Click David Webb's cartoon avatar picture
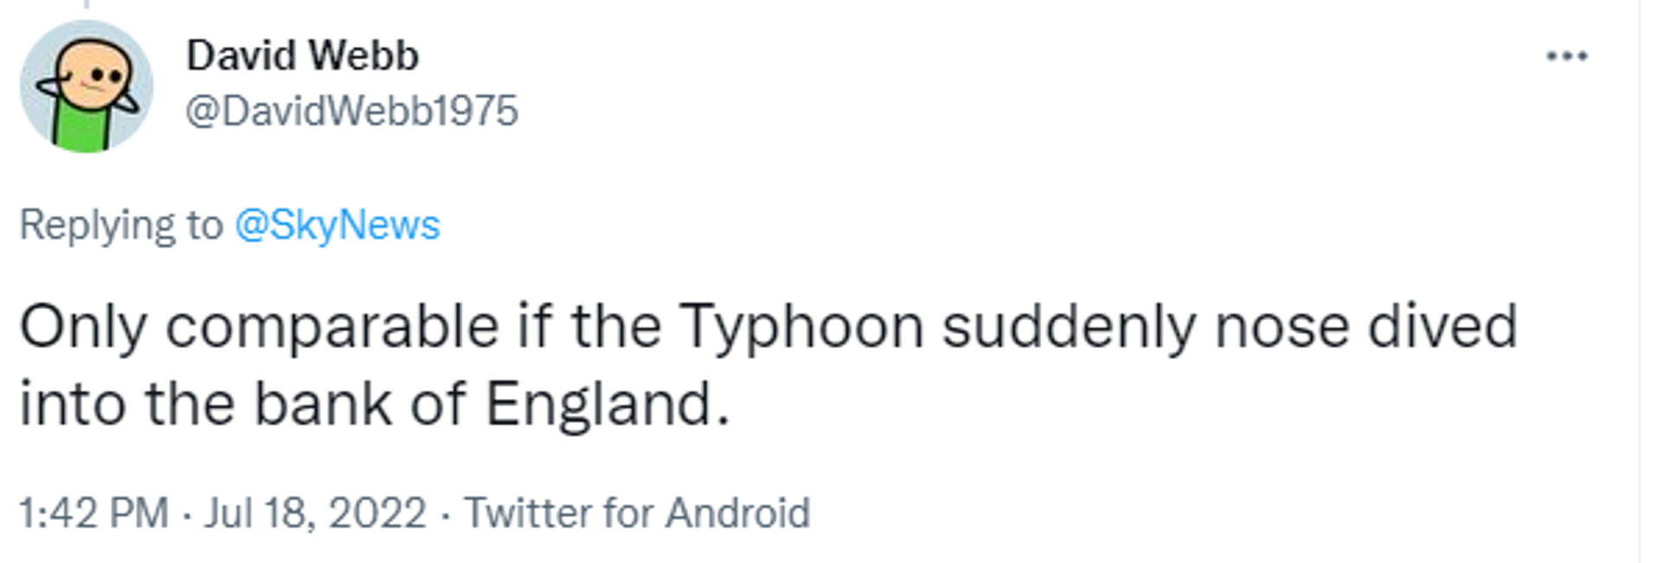Viewport: 1660px width, 563px height. 86,86
